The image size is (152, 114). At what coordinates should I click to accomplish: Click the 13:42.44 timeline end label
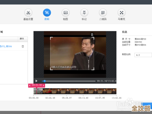pyautogui.click(x=116, y=98)
